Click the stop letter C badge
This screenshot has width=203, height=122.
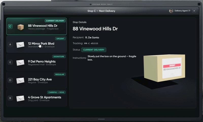10,27
